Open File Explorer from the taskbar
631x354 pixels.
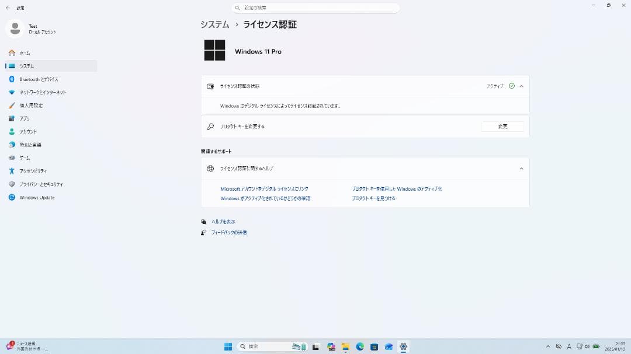(x=346, y=346)
